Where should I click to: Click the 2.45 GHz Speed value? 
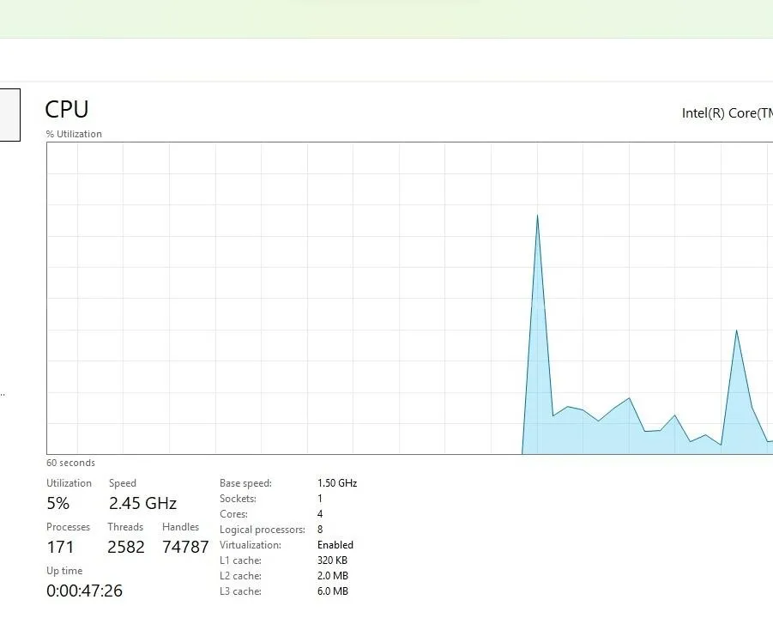pyautogui.click(x=142, y=503)
